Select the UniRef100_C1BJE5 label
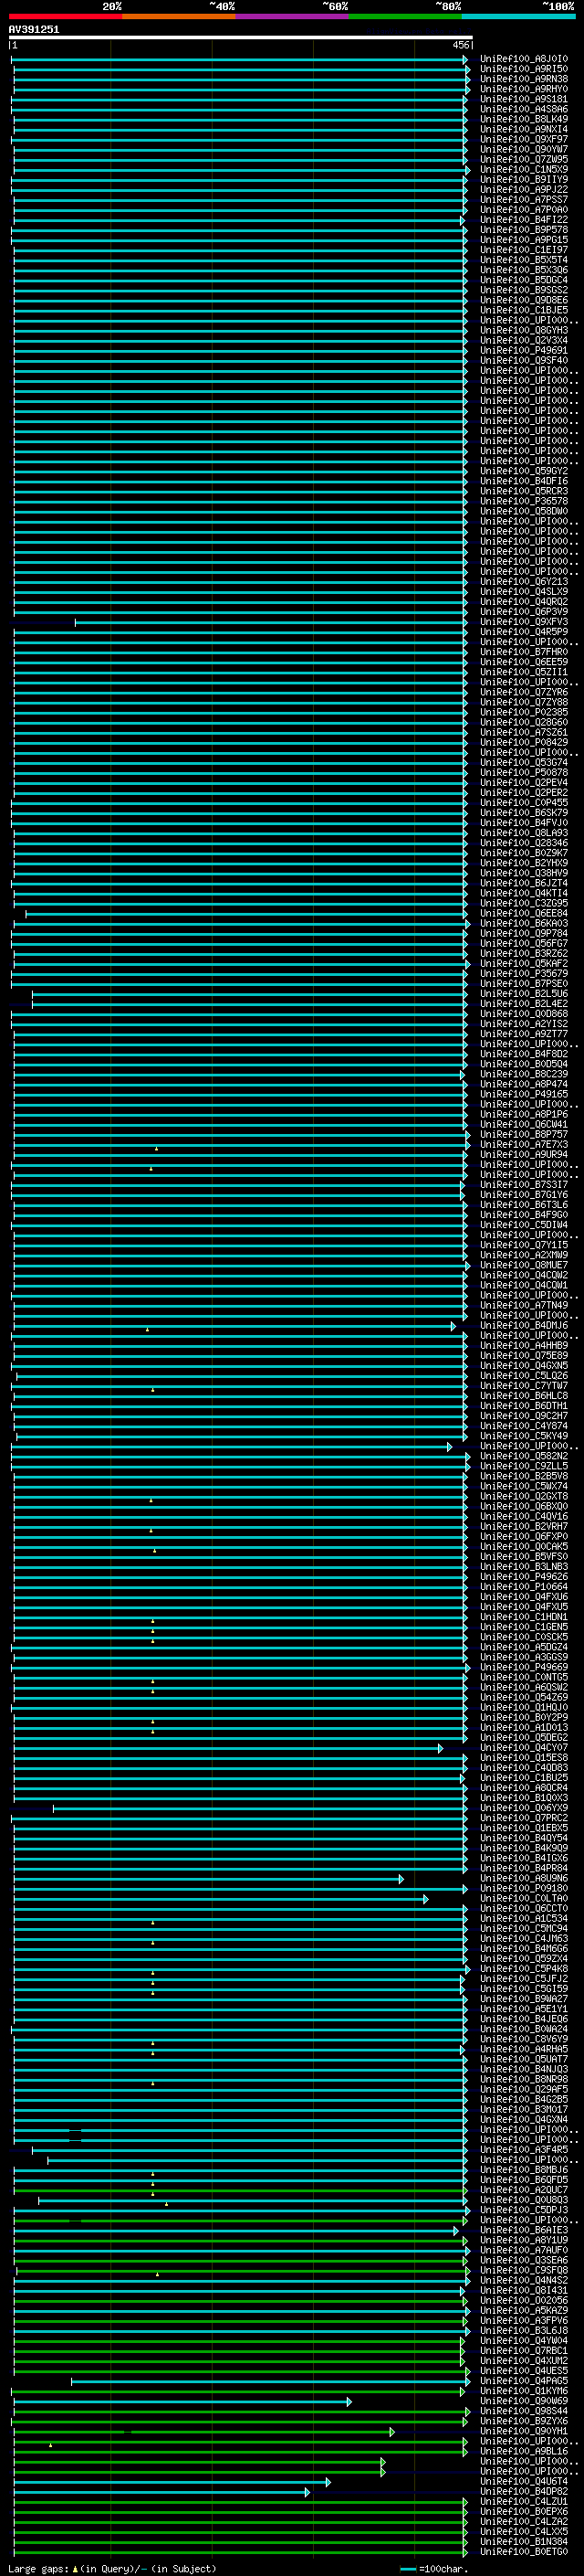 point(524,310)
